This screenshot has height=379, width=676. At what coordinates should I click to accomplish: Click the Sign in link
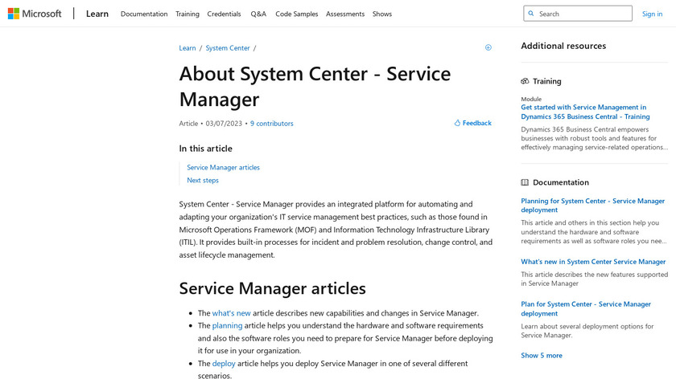(652, 14)
